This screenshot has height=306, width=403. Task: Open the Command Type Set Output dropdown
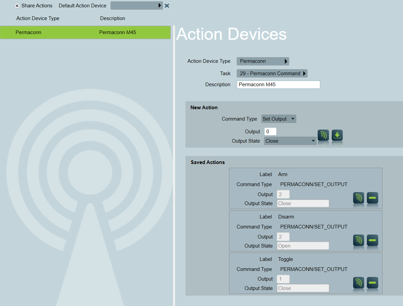[x=279, y=119]
